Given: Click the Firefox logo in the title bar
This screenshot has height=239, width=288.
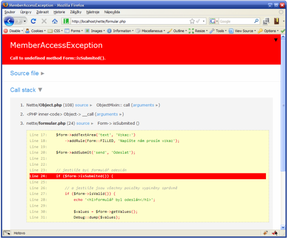Looking at the screenshot, I should [6, 5].
